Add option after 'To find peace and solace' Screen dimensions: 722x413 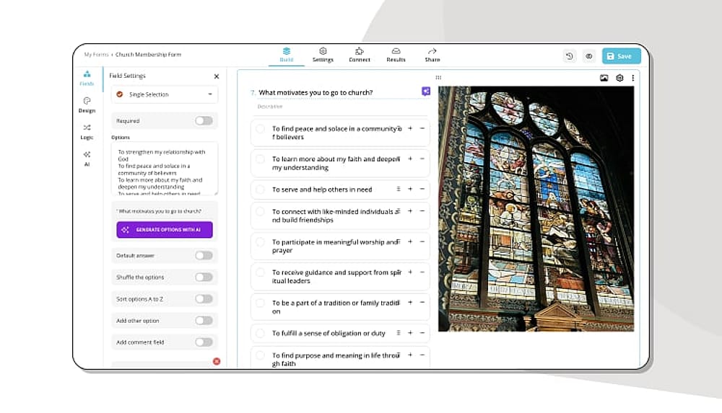410,128
